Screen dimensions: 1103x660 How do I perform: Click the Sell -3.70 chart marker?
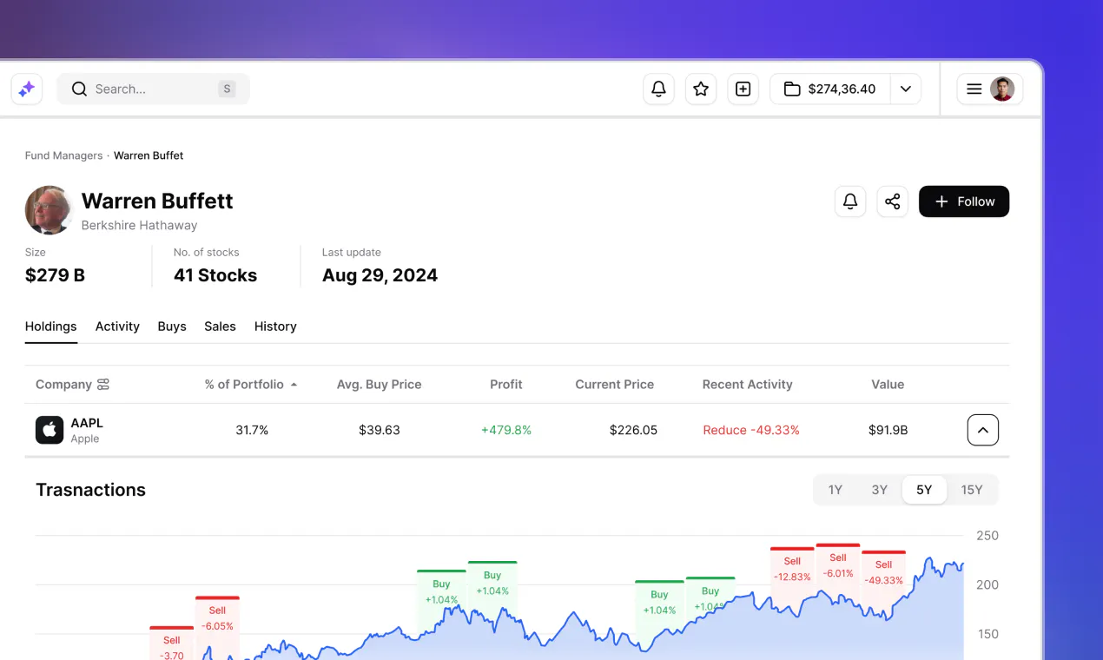172,643
